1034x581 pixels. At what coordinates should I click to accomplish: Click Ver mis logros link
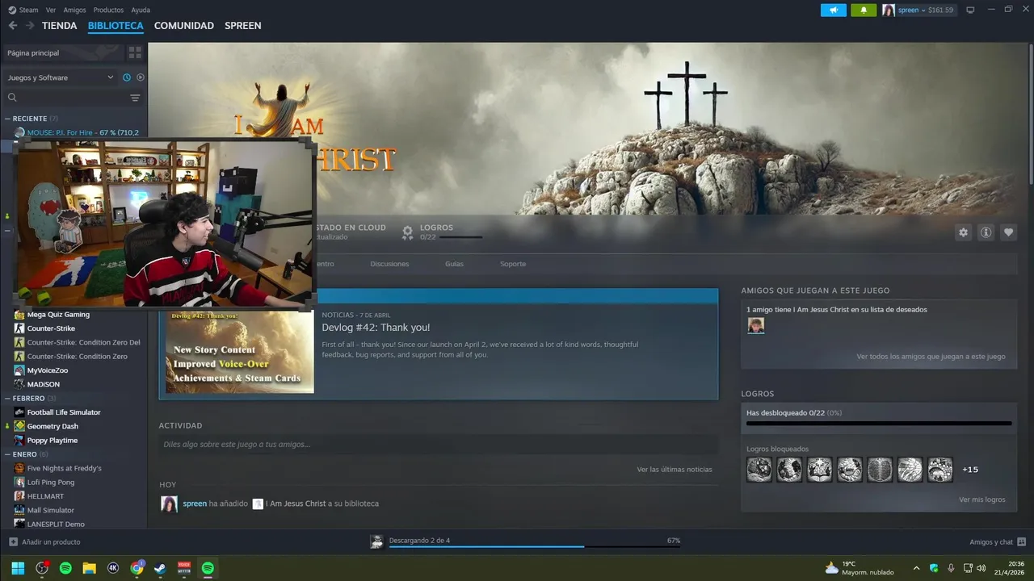click(982, 499)
